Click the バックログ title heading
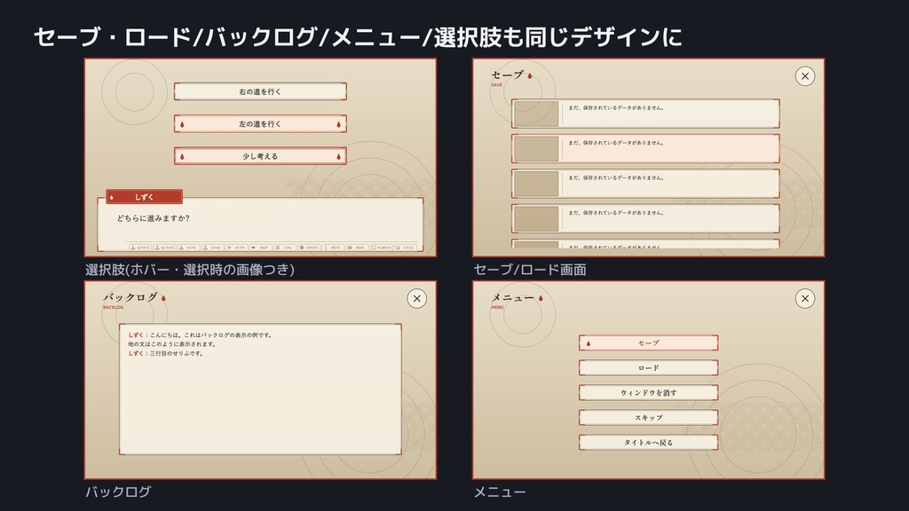This screenshot has height=511, width=909. pyautogui.click(x=130, y=297)
